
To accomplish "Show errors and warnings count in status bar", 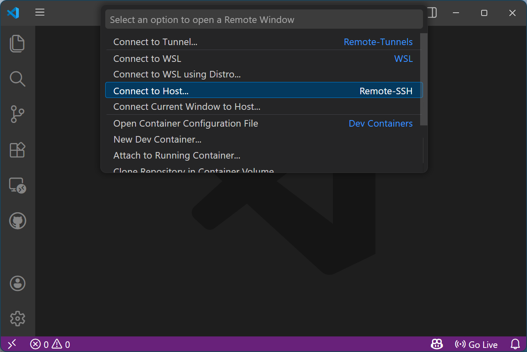I will (50, 345).
